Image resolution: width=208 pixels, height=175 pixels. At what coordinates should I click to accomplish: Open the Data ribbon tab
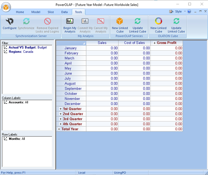[x=64, y=12]
